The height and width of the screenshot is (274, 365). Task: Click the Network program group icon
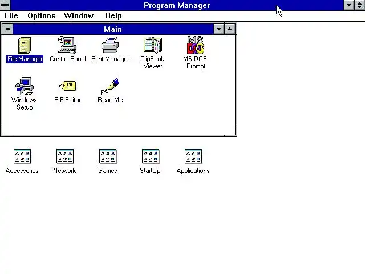click(65, 156)
